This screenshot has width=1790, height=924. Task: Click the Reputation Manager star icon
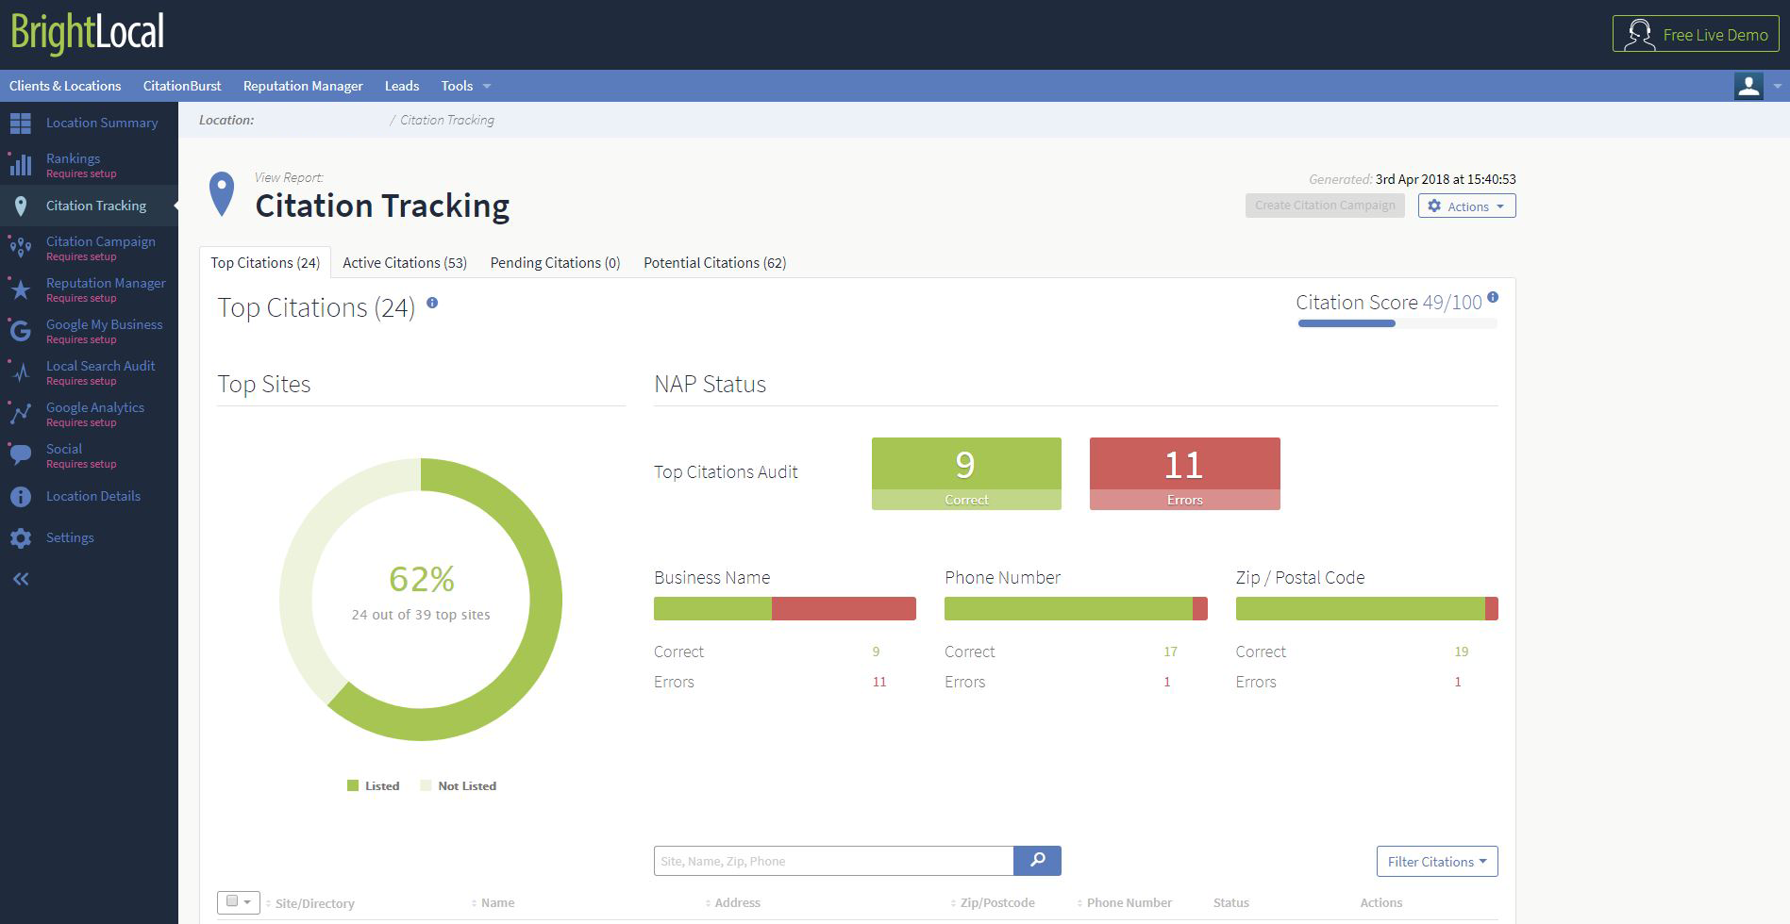[x=21, y=289]
